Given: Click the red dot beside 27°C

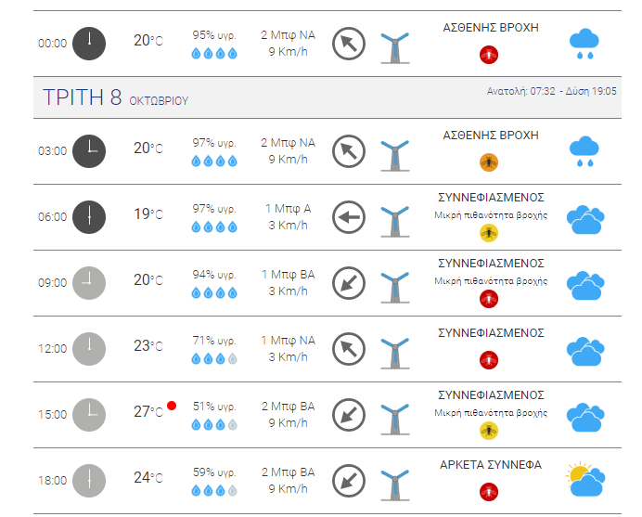Looking at the screenshot, I should [x=172, y=406].
